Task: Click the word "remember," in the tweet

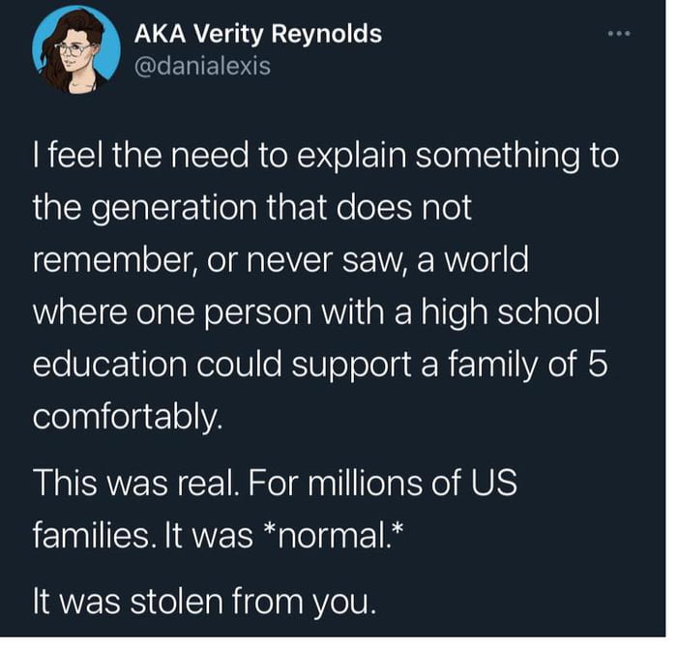Action: 115,259
